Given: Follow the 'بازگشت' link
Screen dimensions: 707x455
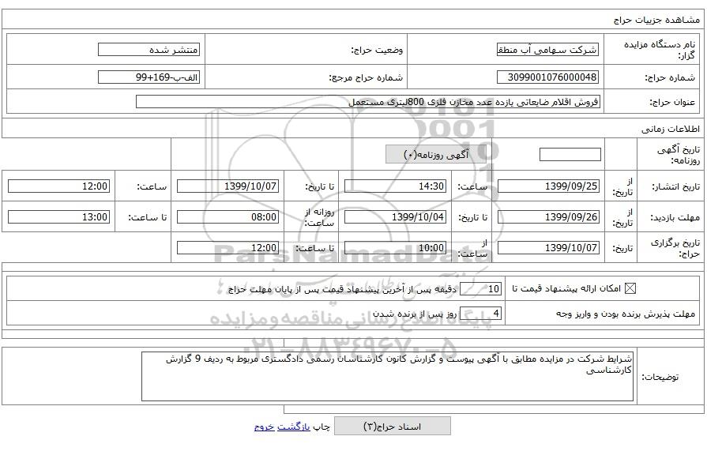Looking at the screenshot, I should pos(294,427).
